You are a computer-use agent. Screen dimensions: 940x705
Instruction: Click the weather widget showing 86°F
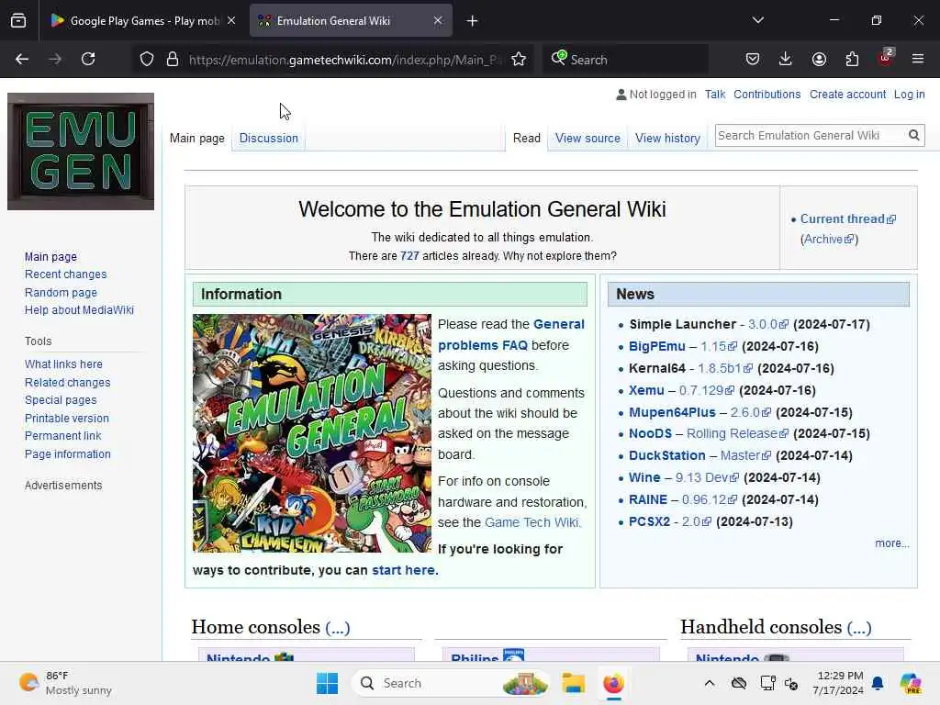tap(65, 683)
